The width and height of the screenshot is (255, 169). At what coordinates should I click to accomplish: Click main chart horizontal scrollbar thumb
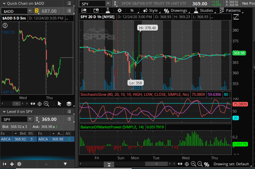[156, 164]
